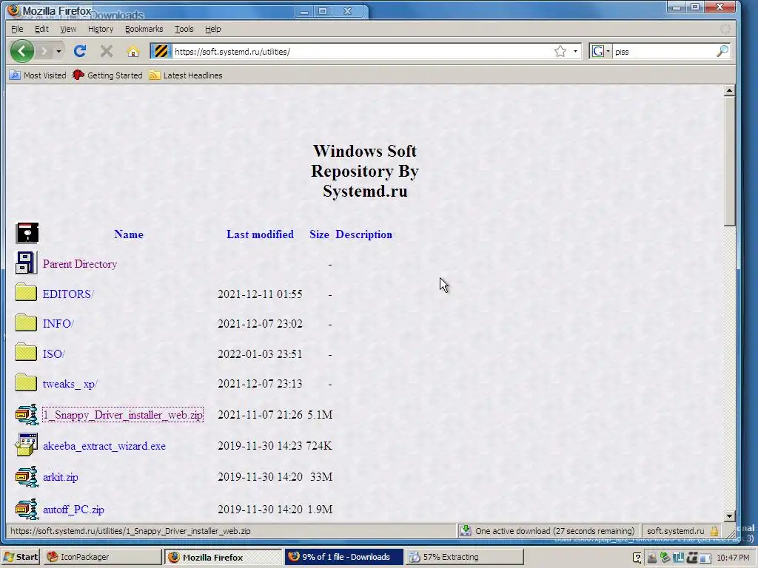Click the page scrollbar up arrow
758x568 pixels.
[729, 90]
